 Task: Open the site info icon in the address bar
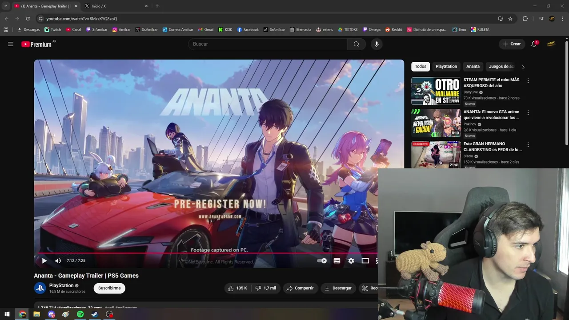click(x=40, y=19)
